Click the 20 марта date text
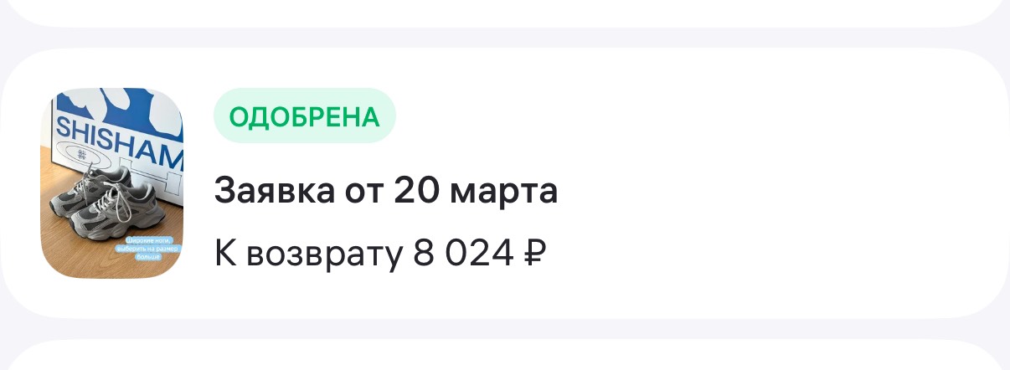The image size is (1010, 370). point(476,192)
